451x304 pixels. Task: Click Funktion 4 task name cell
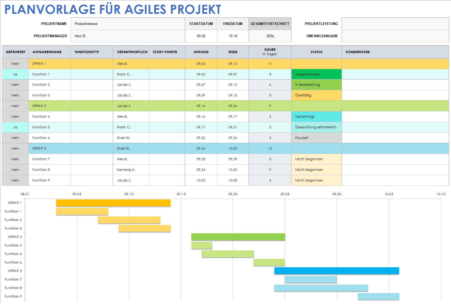50,116
